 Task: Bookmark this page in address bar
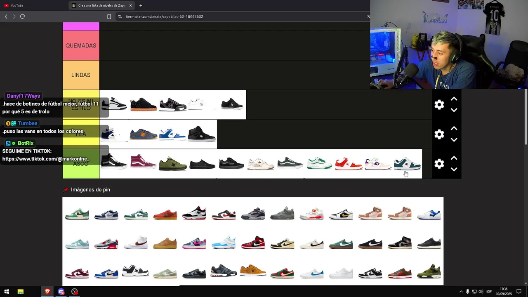(109, 16)
